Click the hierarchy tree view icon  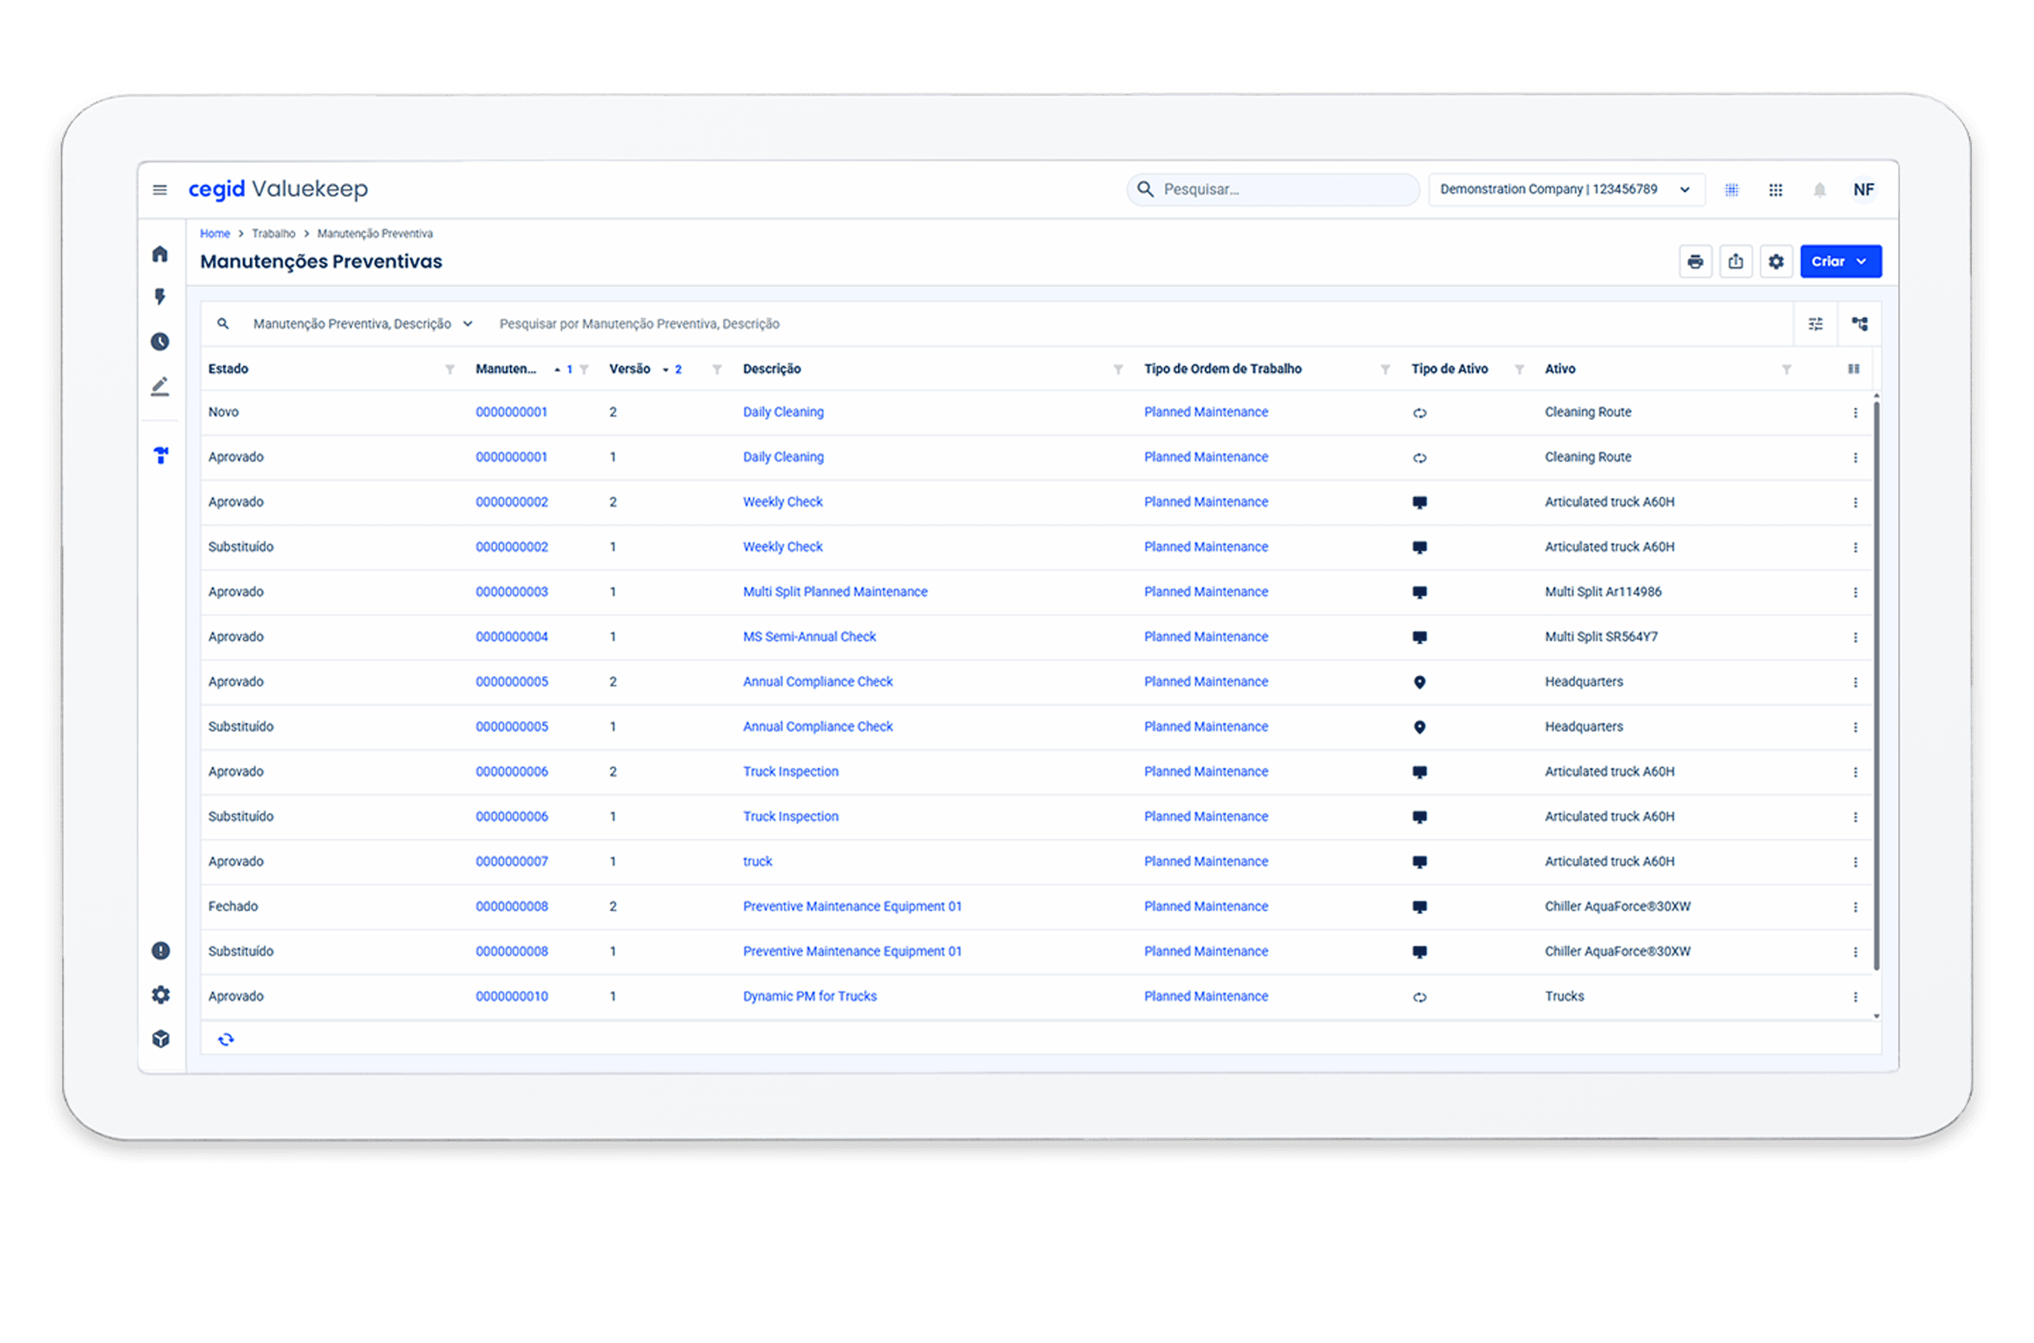tap(1860, 324)
